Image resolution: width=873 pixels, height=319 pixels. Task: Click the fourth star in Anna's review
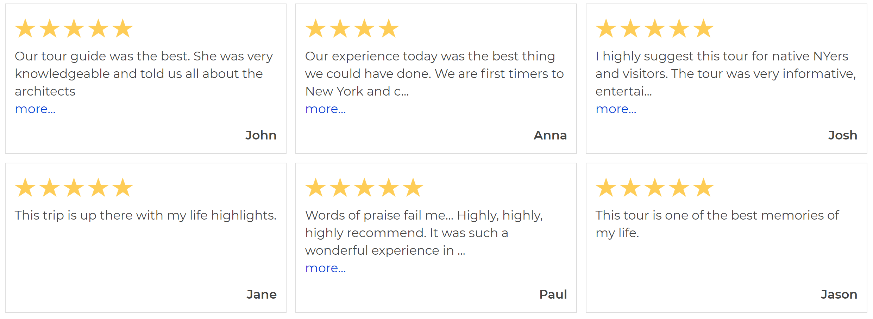pyautogui.click(x=389, y=28)
